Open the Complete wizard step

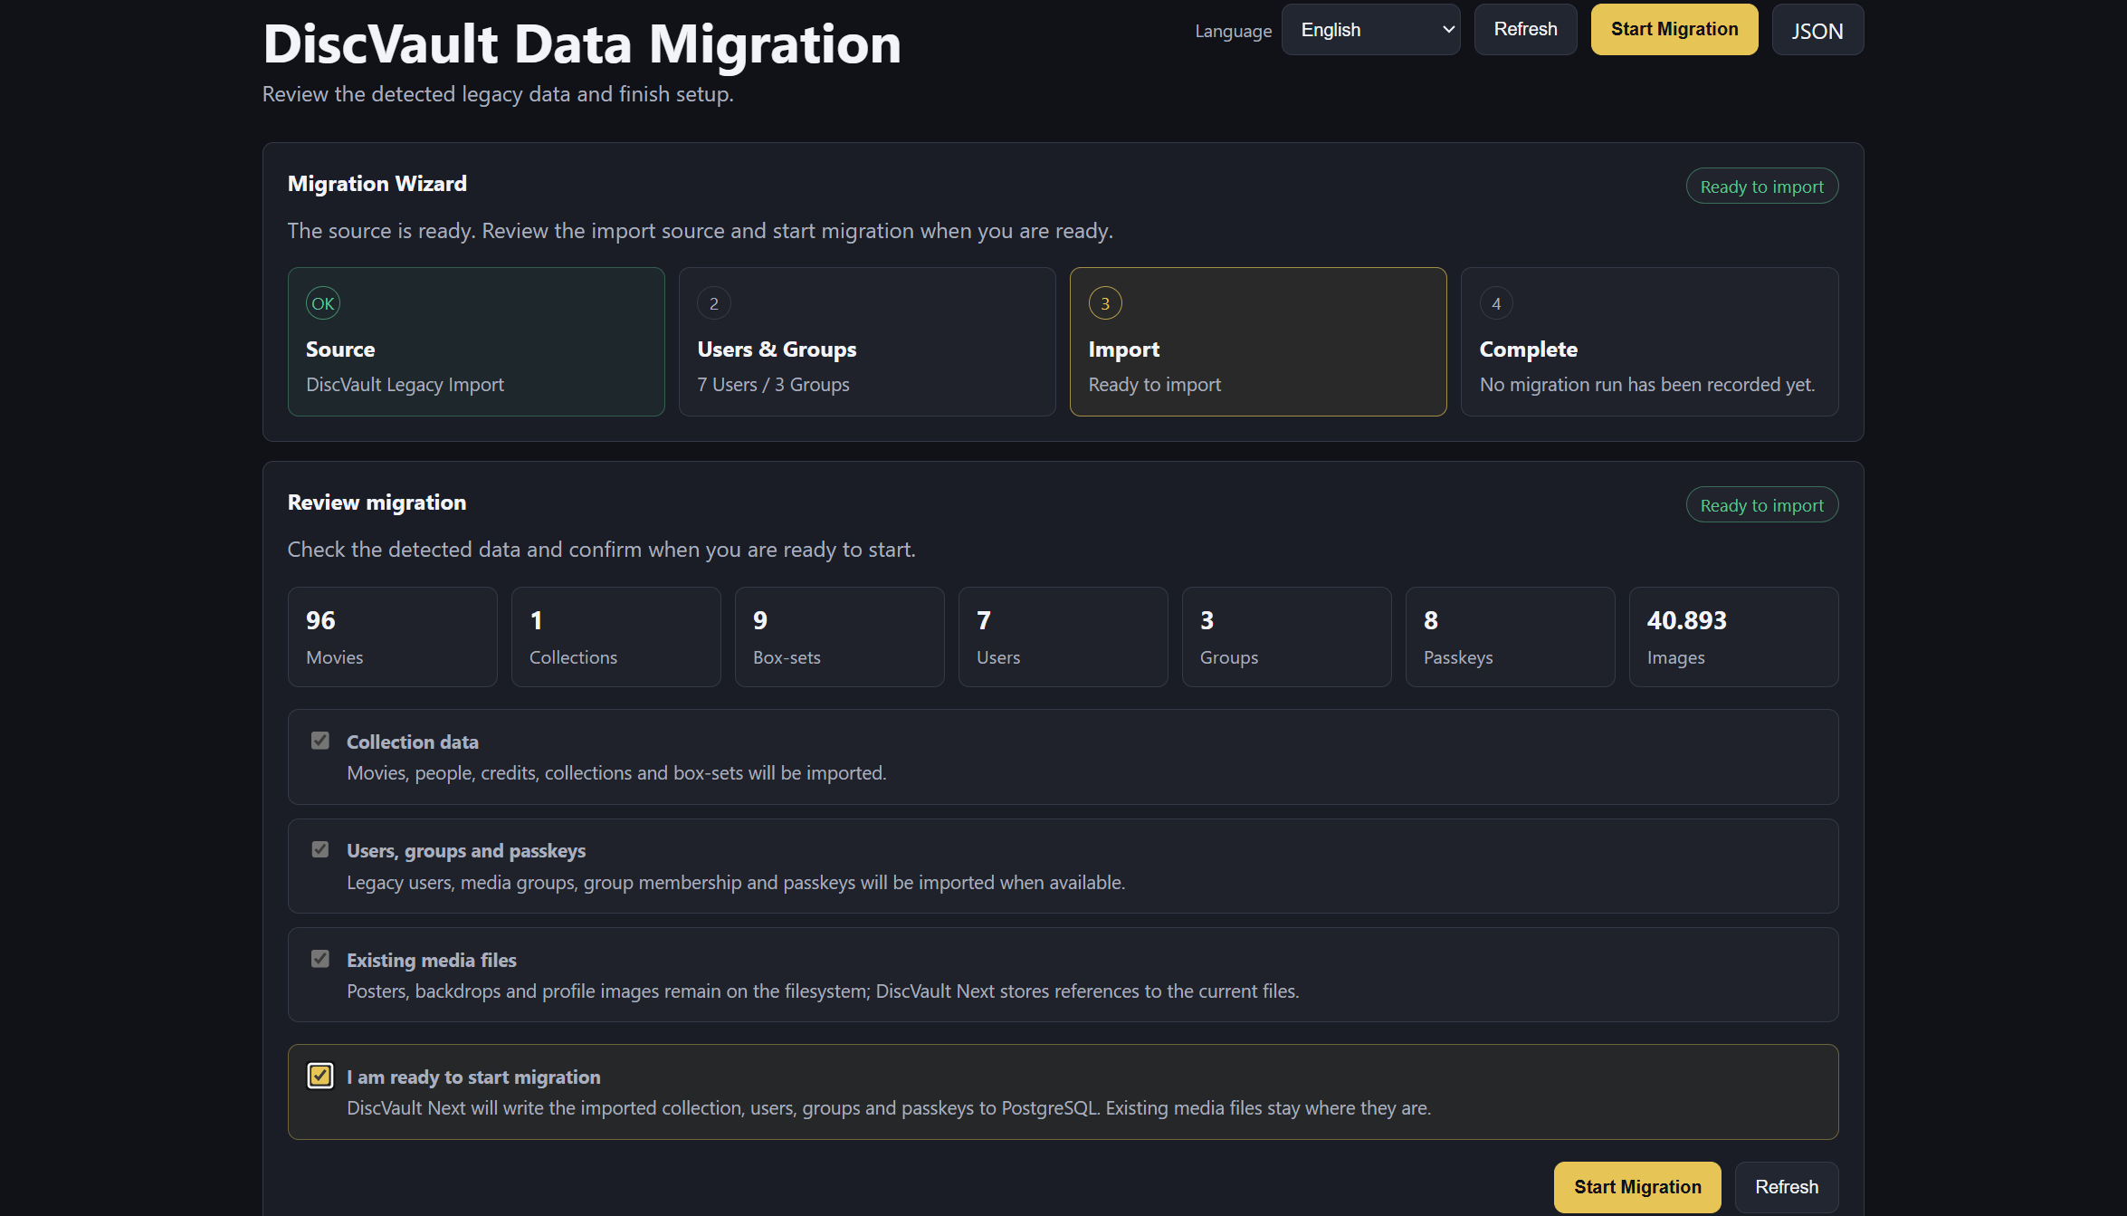(1649, 341)
